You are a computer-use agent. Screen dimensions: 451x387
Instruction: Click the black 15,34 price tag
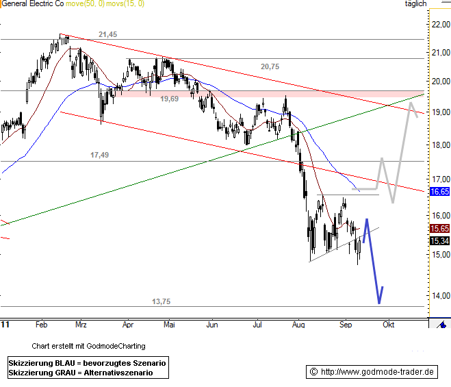pos(439,241)
